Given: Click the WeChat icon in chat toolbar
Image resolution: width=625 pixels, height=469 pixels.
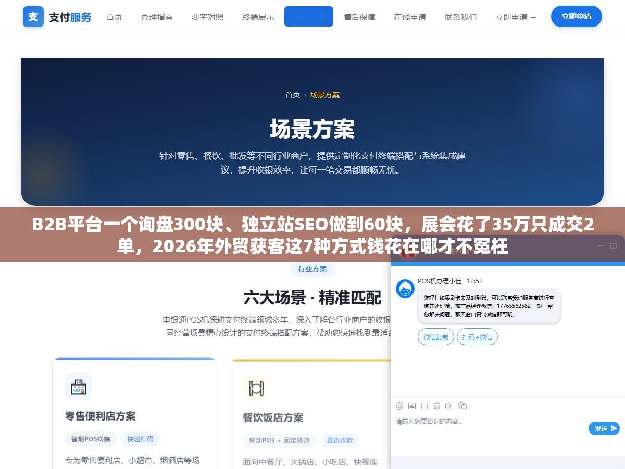Looking at the screenshot, I should point(462,406).
